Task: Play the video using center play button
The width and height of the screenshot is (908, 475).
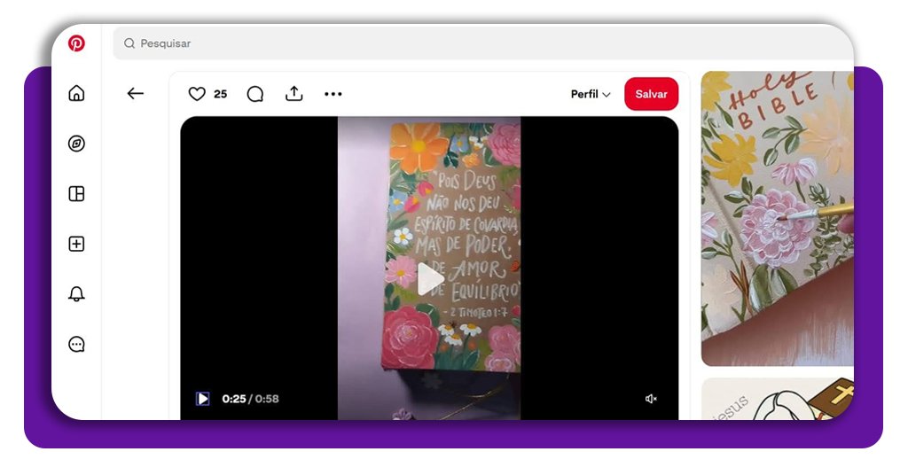Action: coord(430,279)
